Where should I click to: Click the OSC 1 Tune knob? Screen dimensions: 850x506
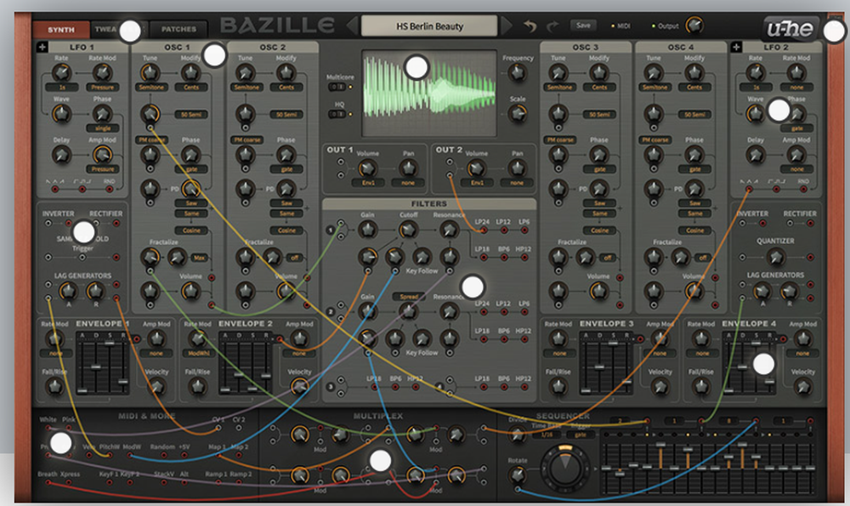[150, 72]
